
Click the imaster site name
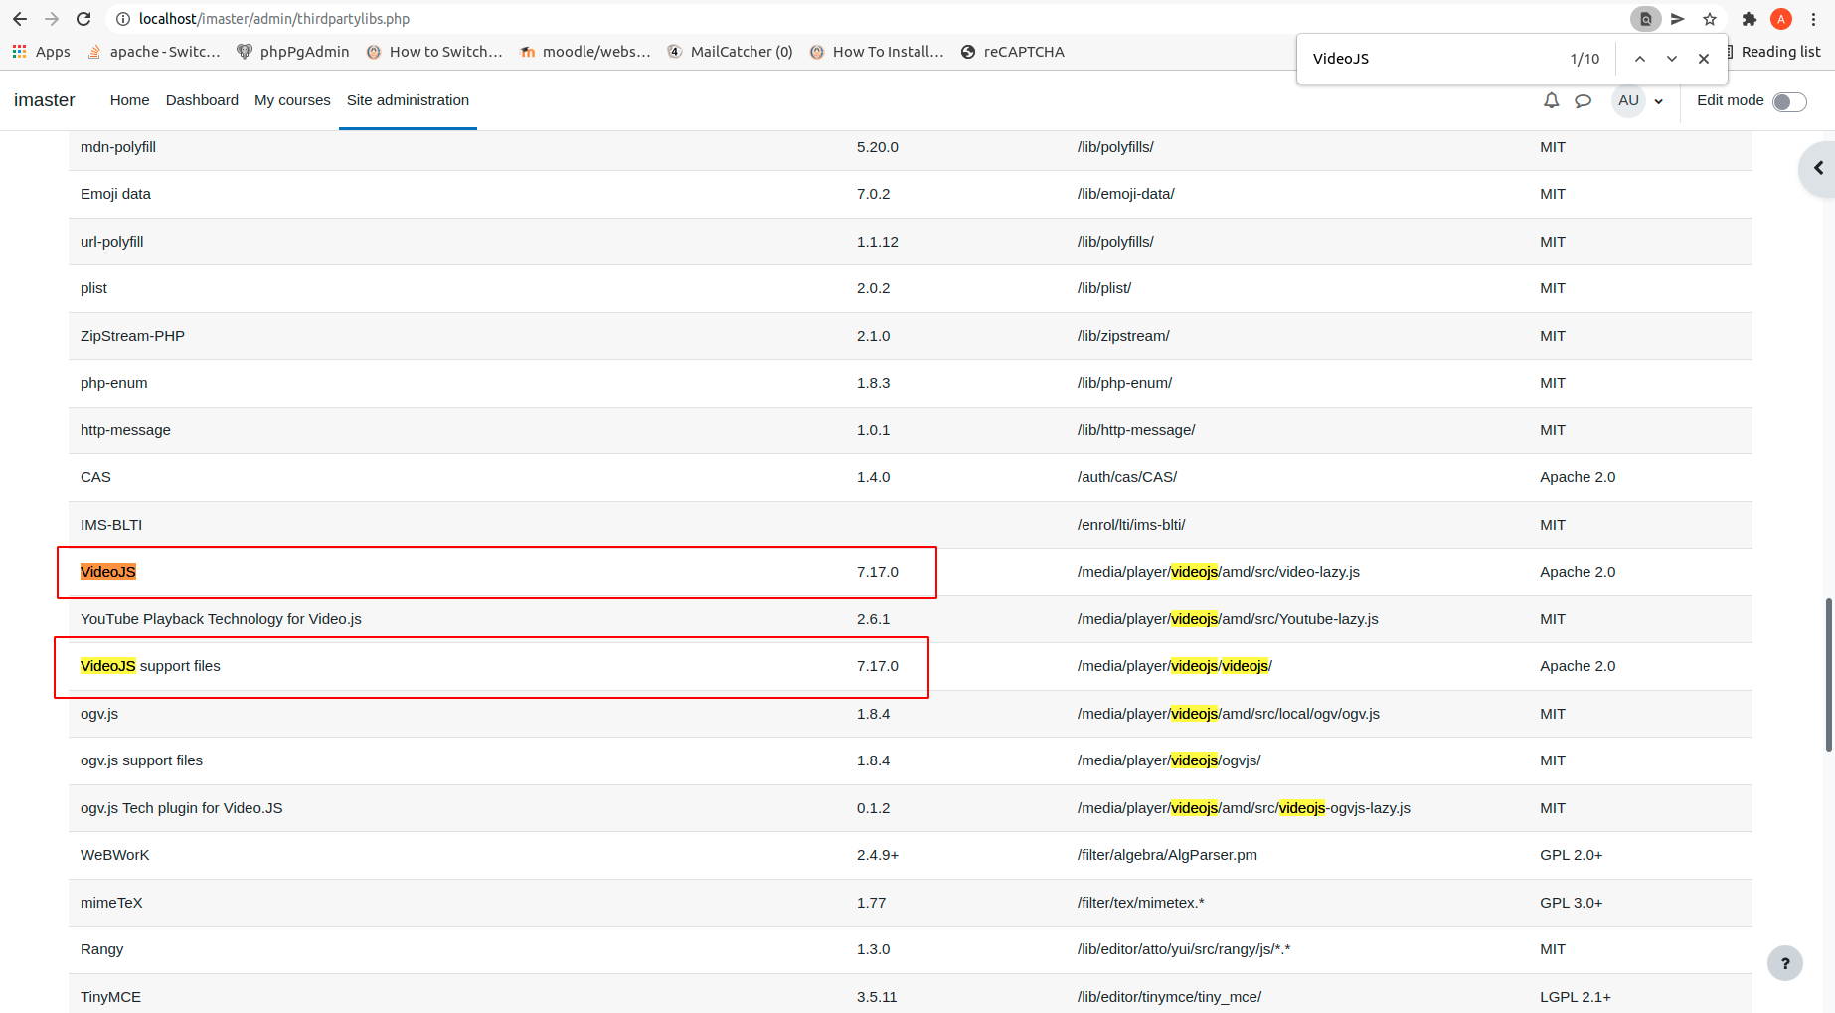tap(45, 100)
